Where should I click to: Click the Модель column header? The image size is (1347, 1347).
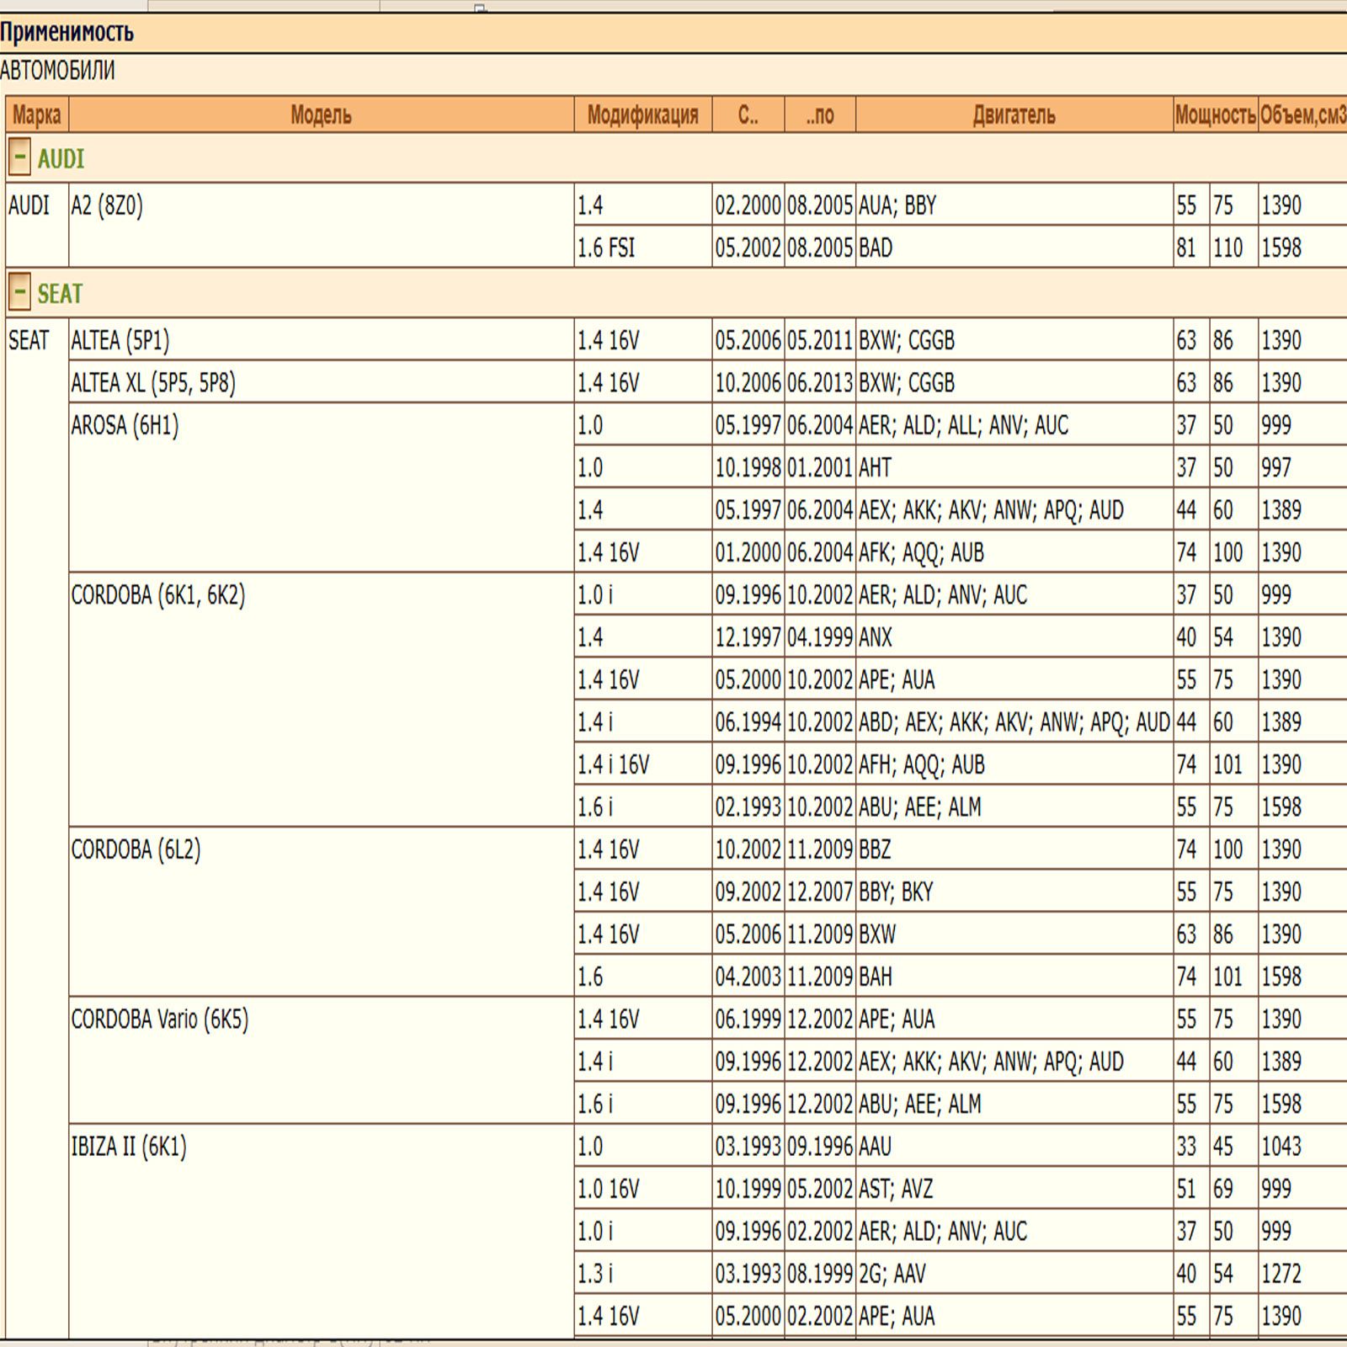tap(321, 115)
